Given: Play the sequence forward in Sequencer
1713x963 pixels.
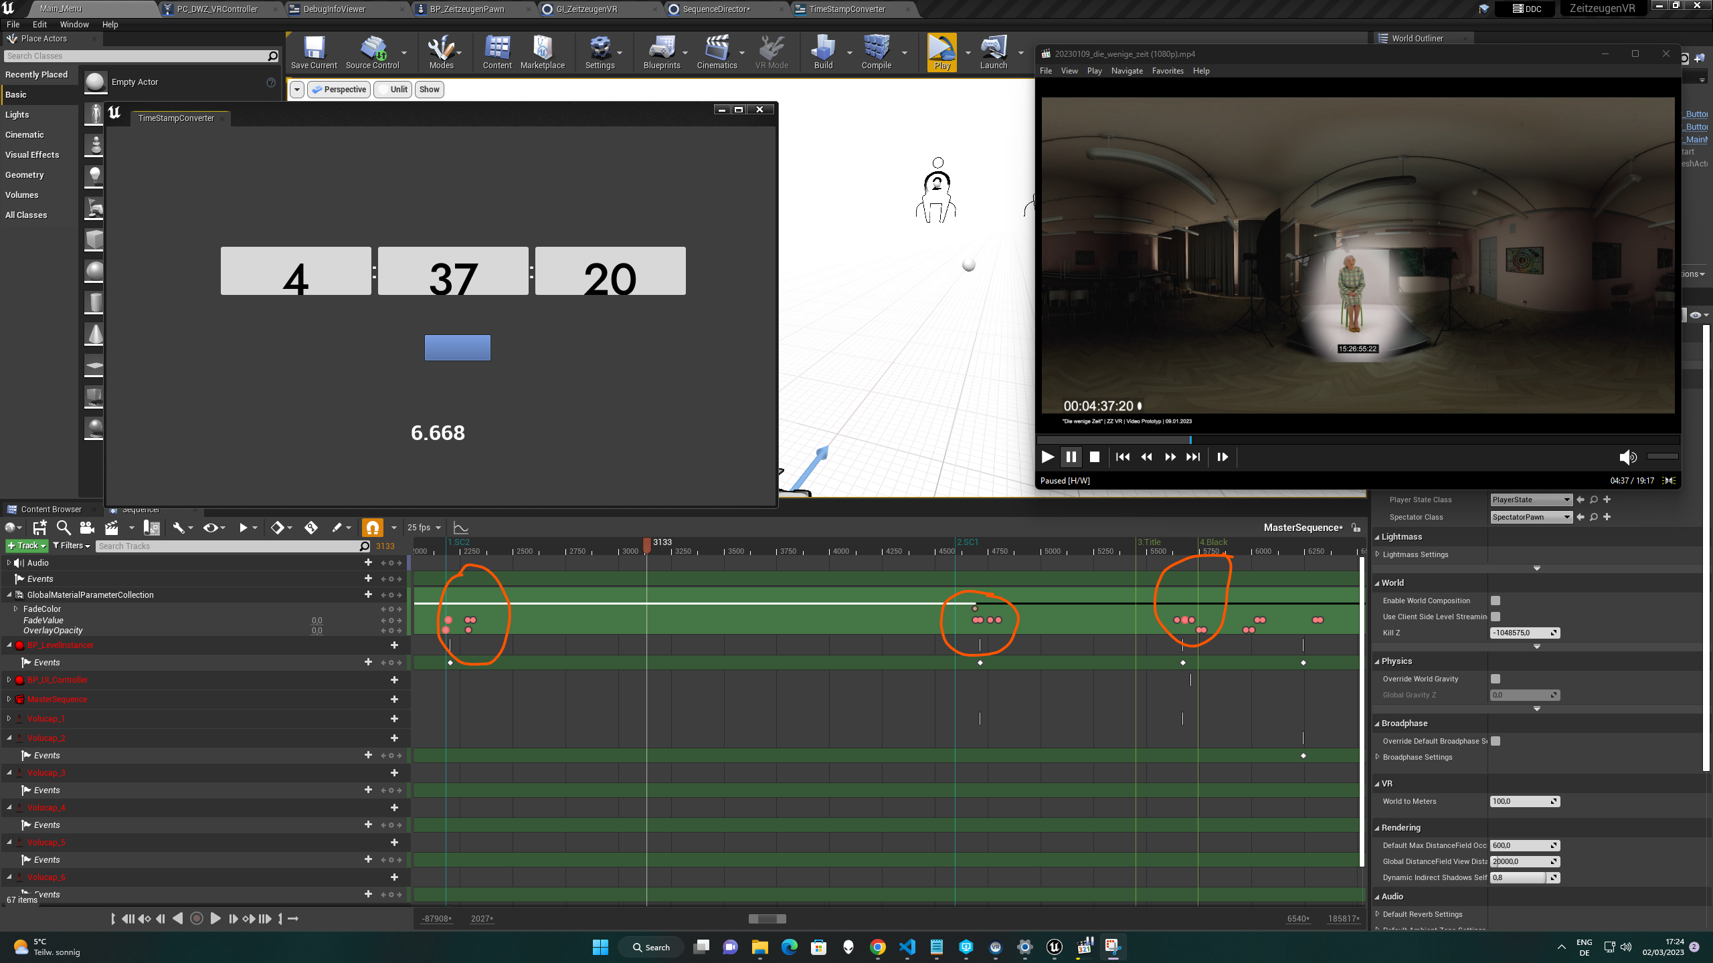Looking at the screenshot, I should coord(215,918).
